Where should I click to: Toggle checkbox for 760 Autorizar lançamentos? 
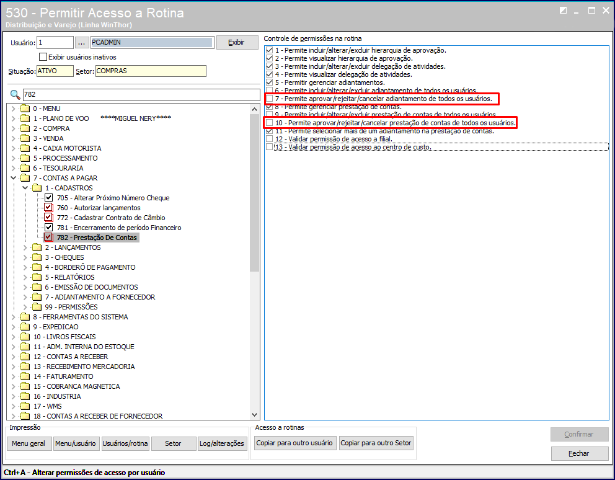pyautogui.click(x=48, y=208)
